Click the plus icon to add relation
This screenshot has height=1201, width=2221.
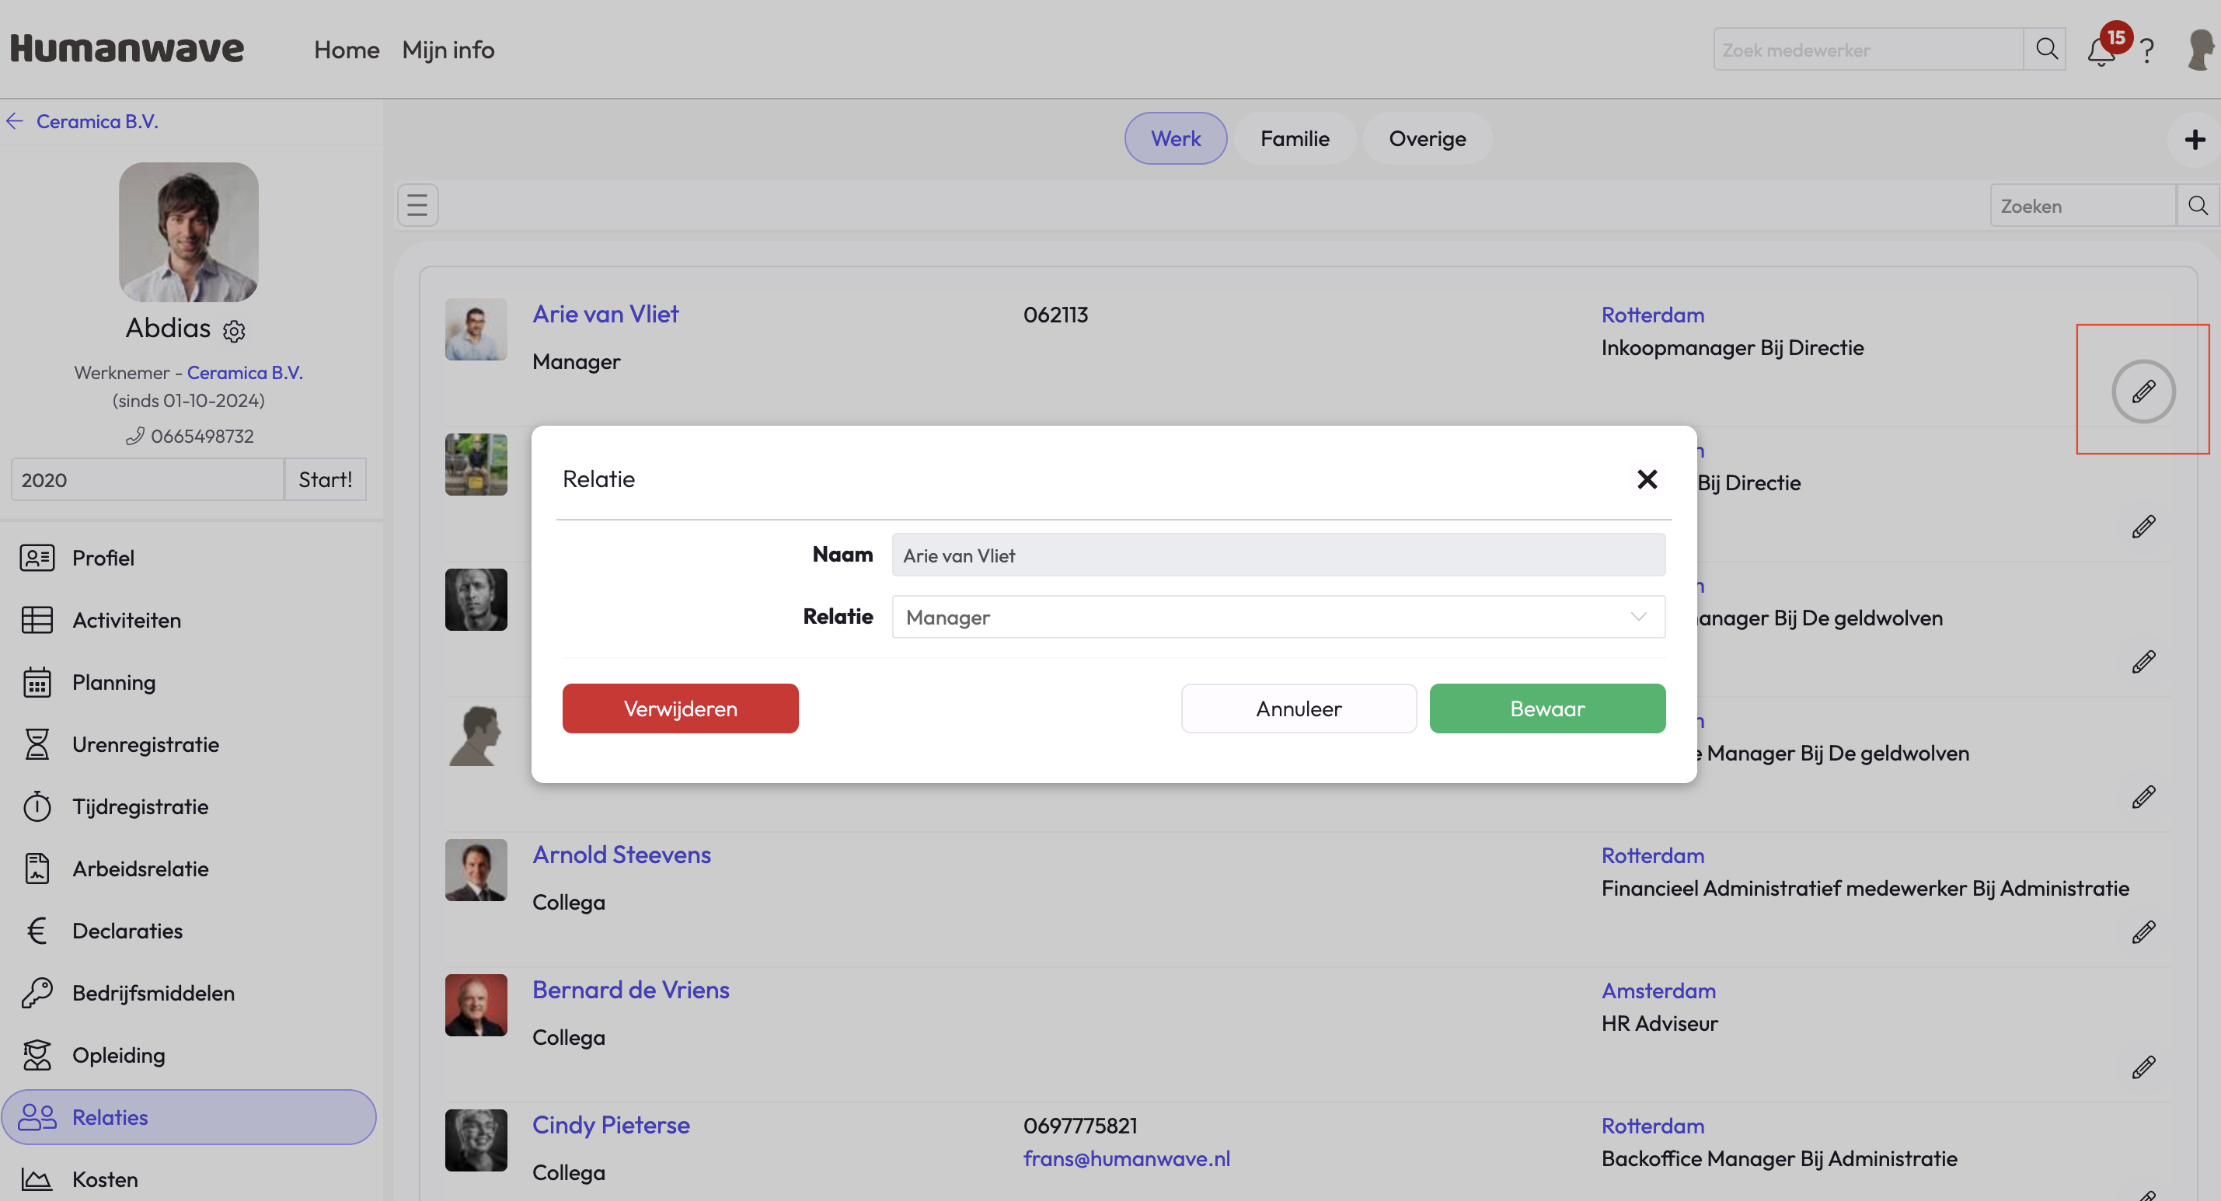point(2195,140)
